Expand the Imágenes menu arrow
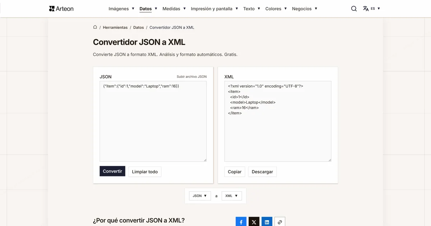The height and width of the screenshot is (226, 431). coord(133,9)
